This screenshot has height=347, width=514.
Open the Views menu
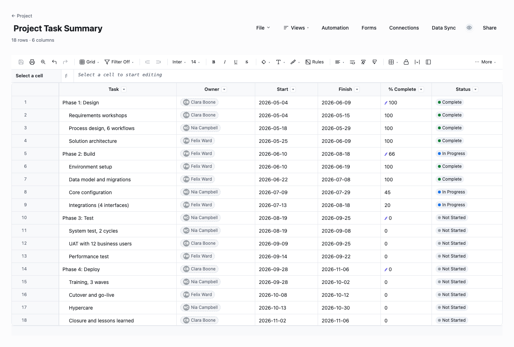click(296, 28)
